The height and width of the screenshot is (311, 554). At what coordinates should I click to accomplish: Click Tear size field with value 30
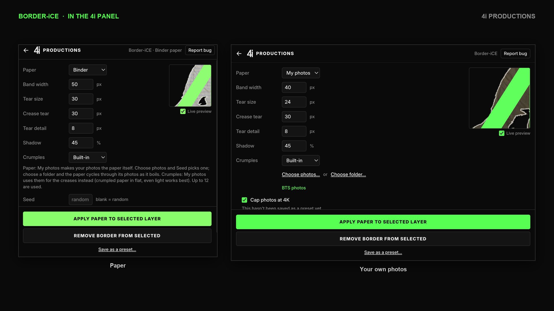pyautogui.click(x=81, y=99)
